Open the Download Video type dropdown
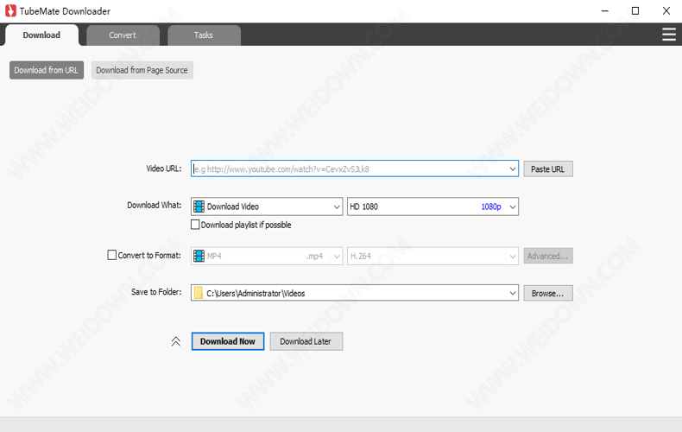The height and width of the screenshot is (432, 682). click(x=337, y=206)
